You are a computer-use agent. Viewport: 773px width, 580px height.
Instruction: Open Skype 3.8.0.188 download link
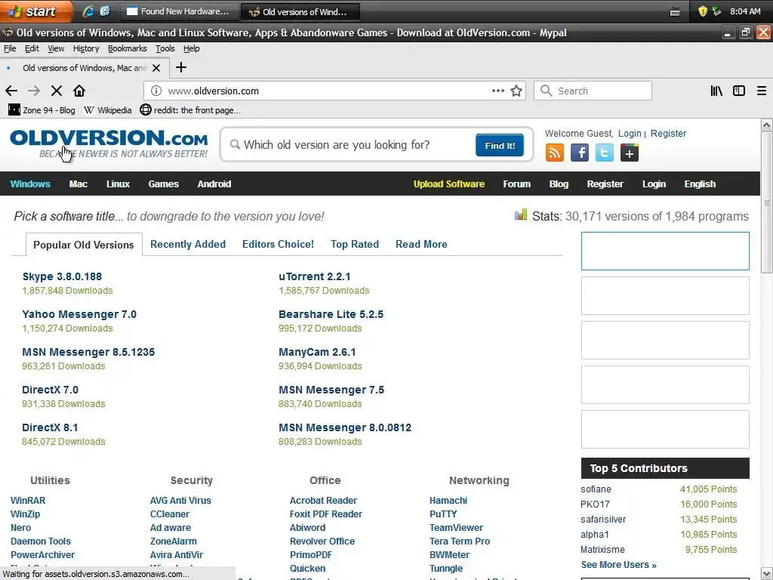(62, 276)
